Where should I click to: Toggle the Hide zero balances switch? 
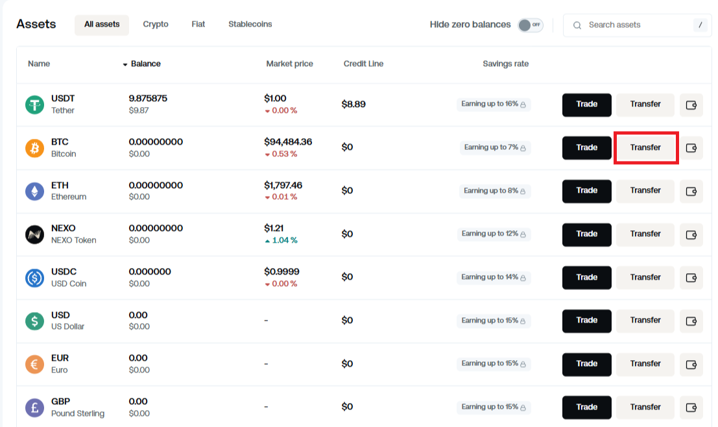tap(531, 25)
